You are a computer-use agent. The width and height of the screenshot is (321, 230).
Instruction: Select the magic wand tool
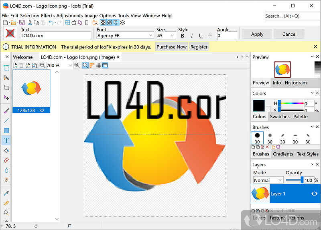[6, 78]
